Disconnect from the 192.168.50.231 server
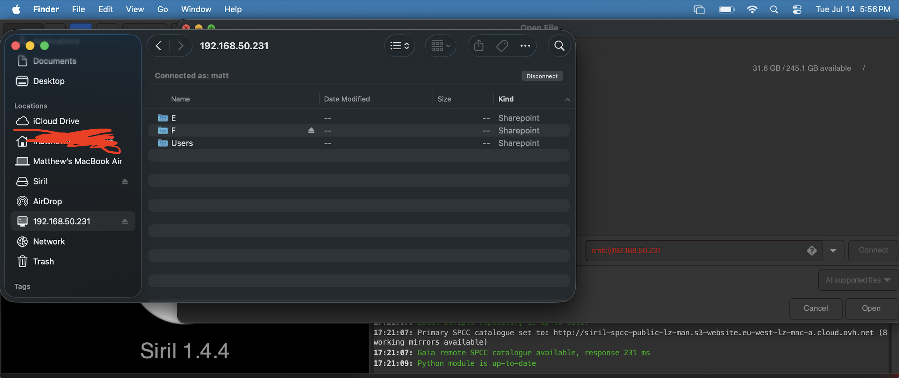899x378 pixels. (x=542, y=76)
